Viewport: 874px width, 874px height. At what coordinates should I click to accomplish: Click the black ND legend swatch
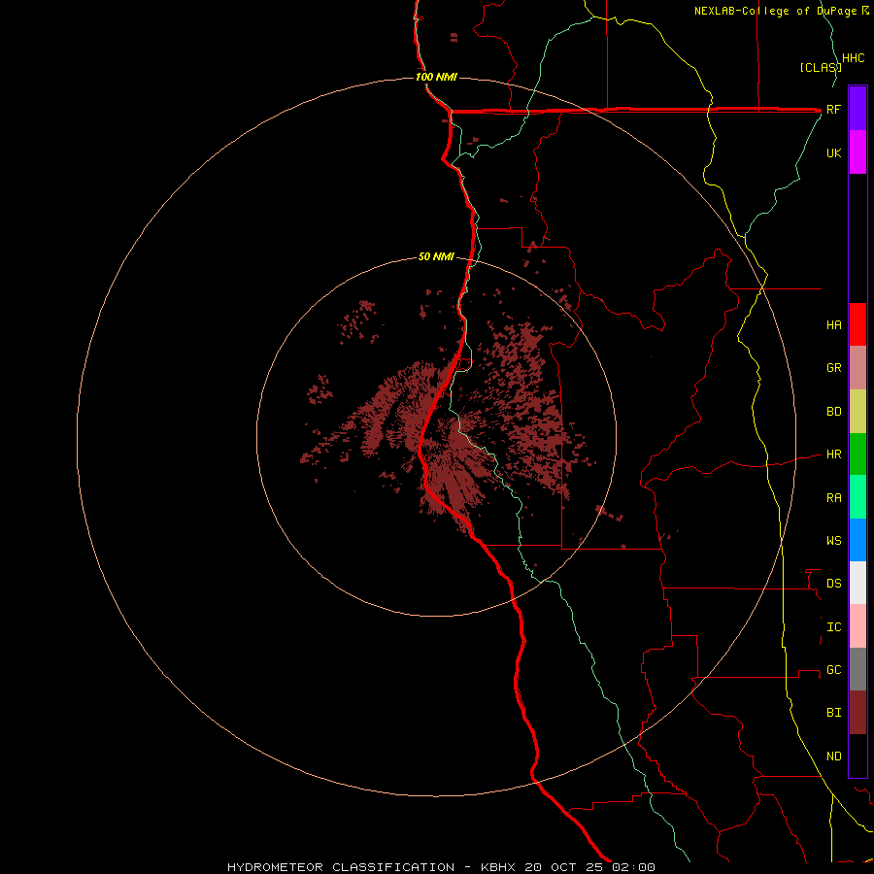coord(857,756)
